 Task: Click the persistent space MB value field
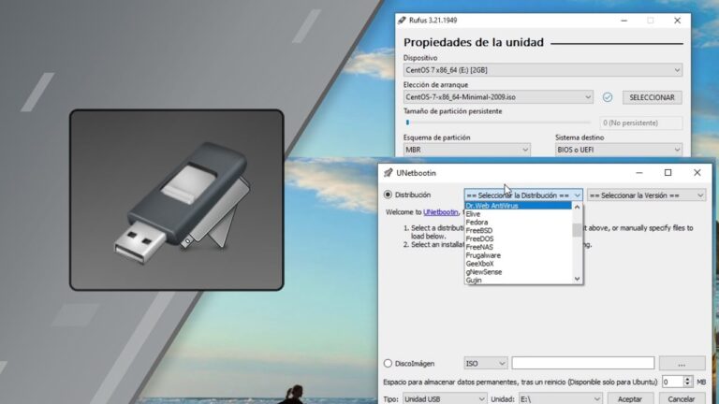point(673,382)
